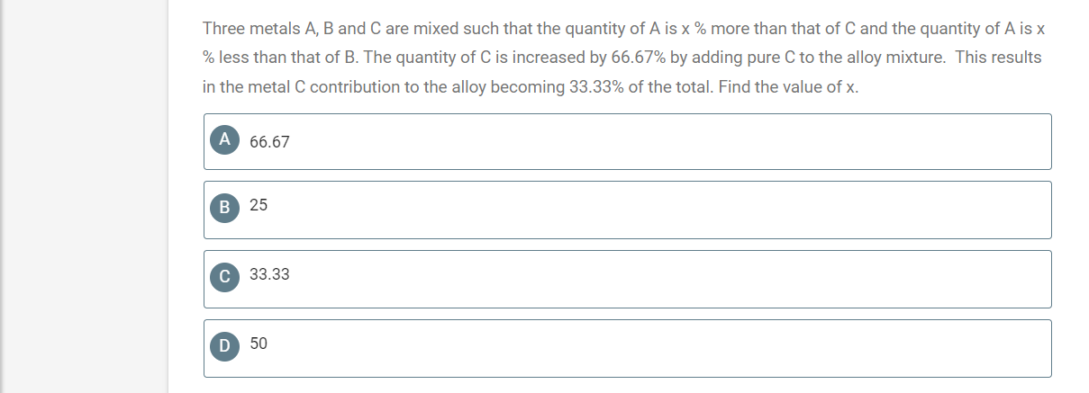Click empty area of option A box

[667, 141]
